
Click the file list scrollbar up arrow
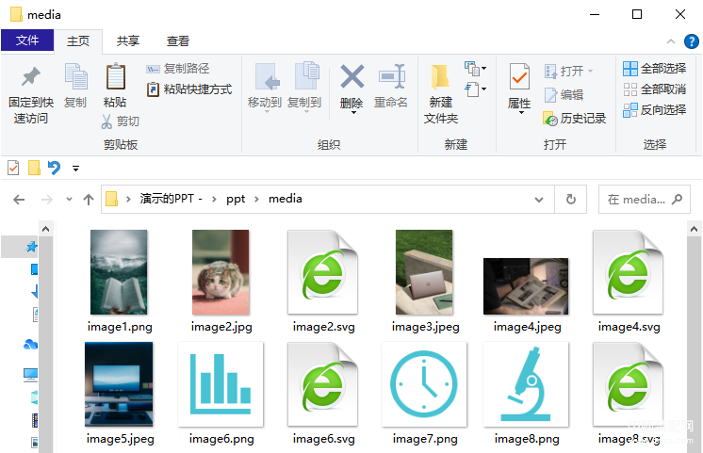(x=694, y=229)
